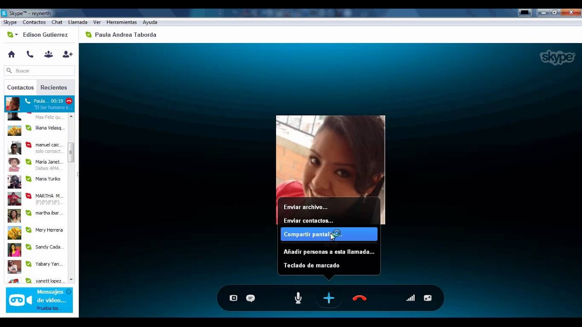The height and width of the screenshot is (327, 582).
Task: Open the call phones handset icon in sidebar
Action: tap(30, 54)
